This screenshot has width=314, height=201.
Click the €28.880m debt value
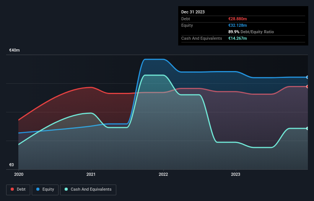[238, 19]
